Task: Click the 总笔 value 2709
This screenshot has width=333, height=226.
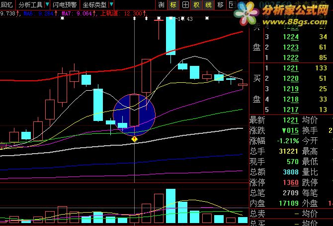Action: click(291, 193)
